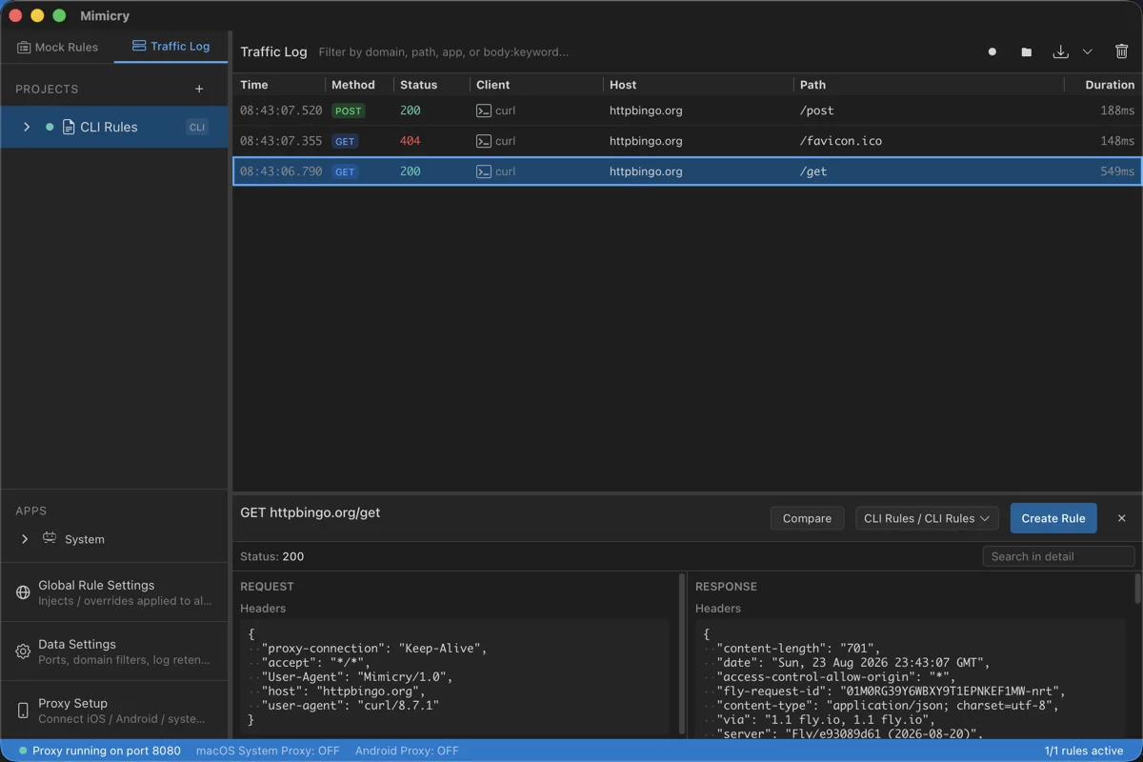The image size is (1143, 762).
Task: Expand the System app chevron
Action: [25, 539]
